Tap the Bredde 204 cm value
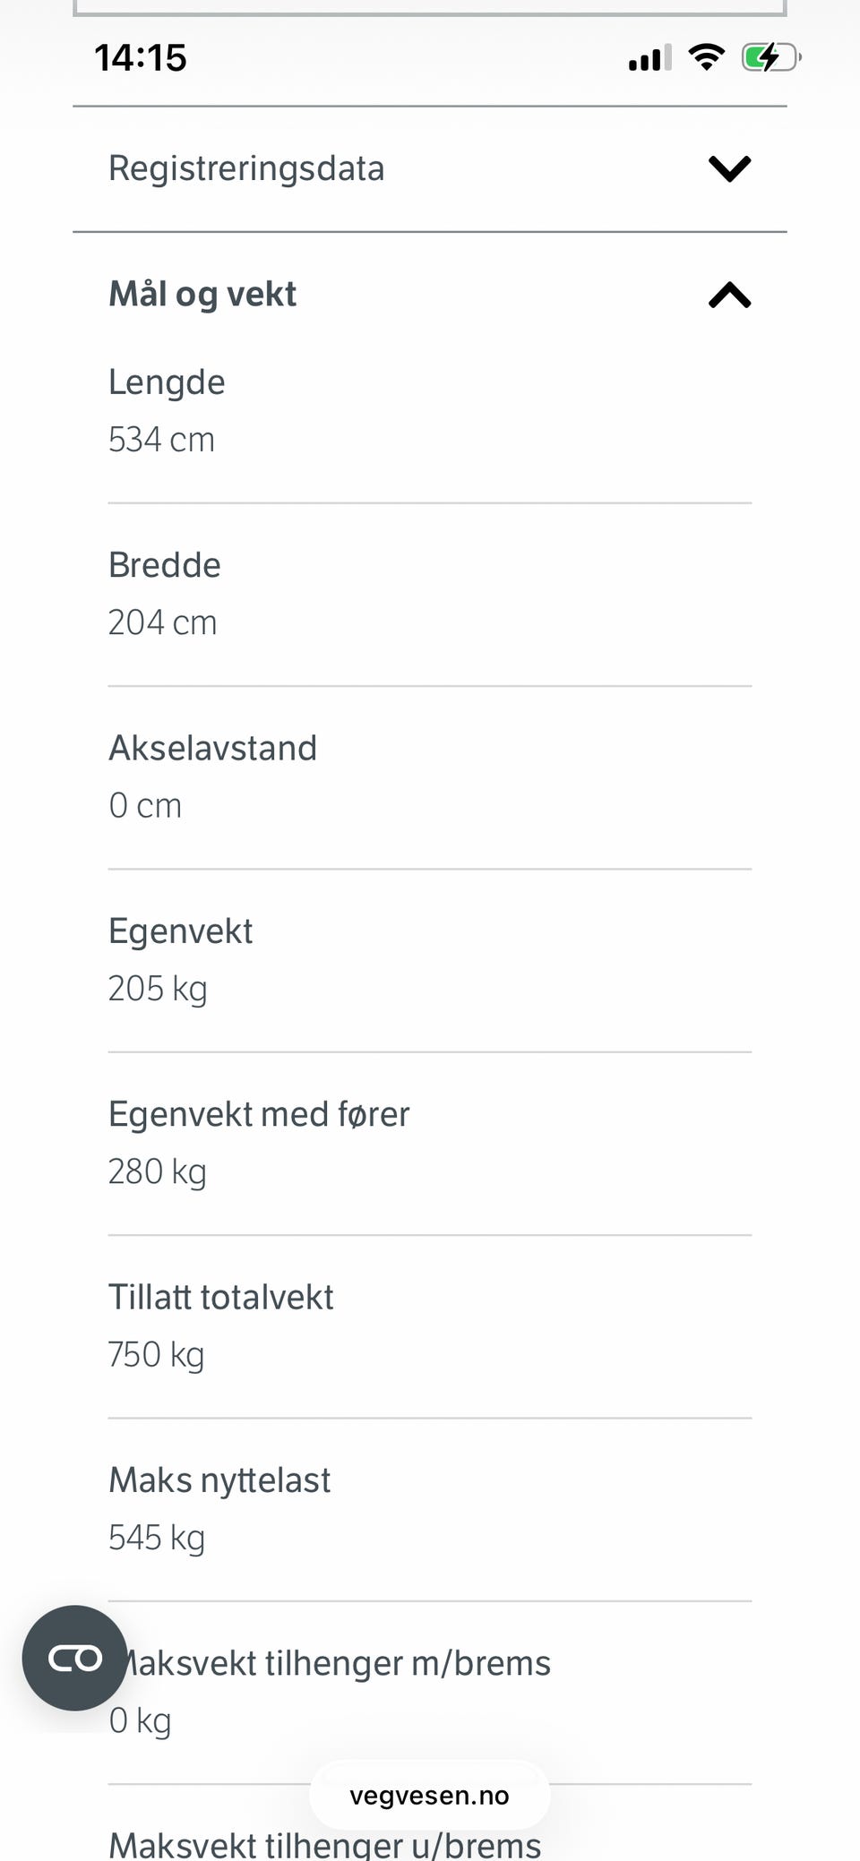This screenshot has width=860, height=1861. (x=162, y=622)
